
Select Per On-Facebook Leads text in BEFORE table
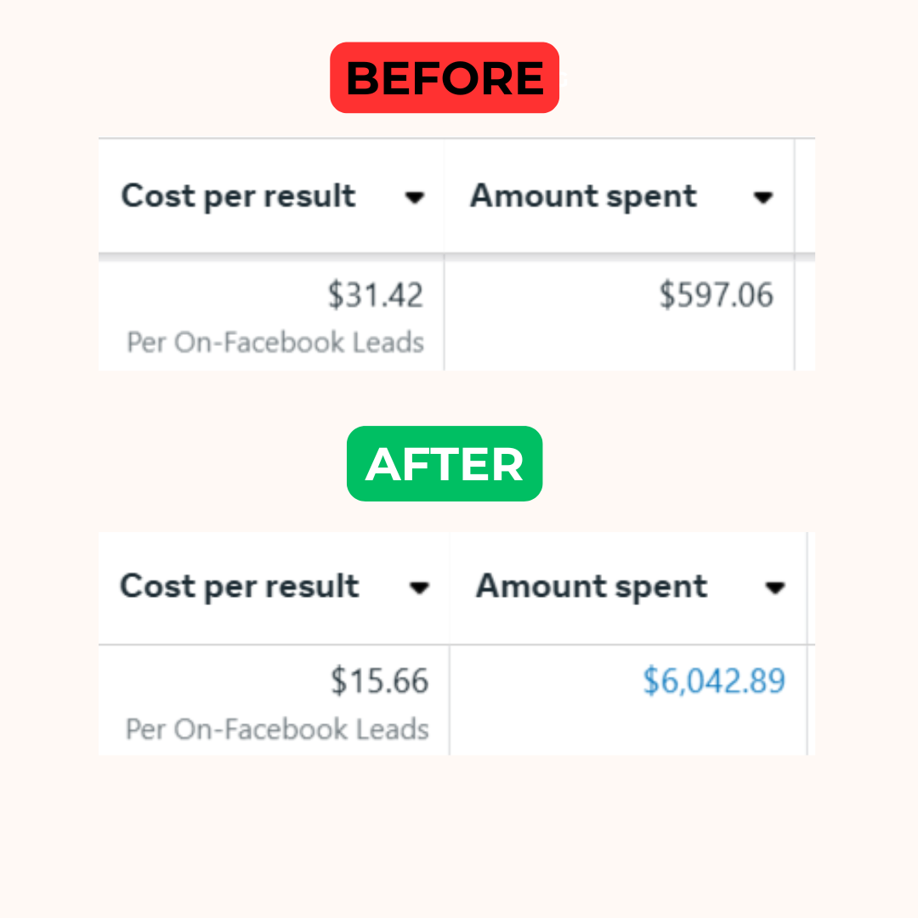274,343
